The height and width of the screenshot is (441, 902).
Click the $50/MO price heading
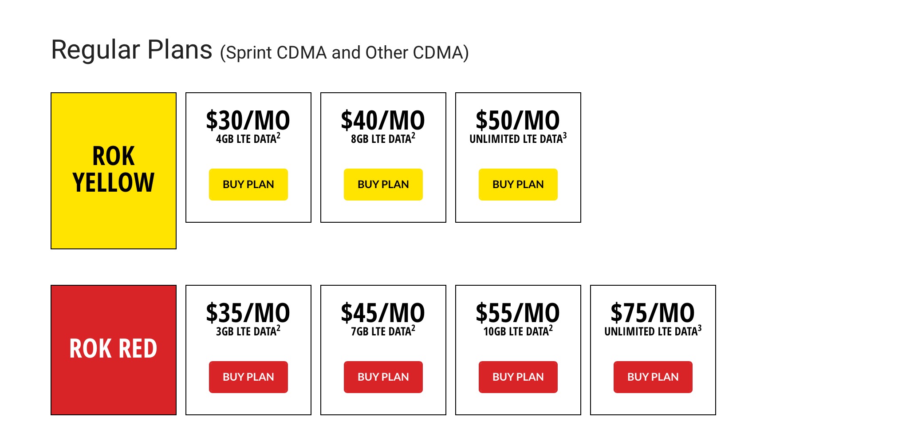tap(518, 120)
